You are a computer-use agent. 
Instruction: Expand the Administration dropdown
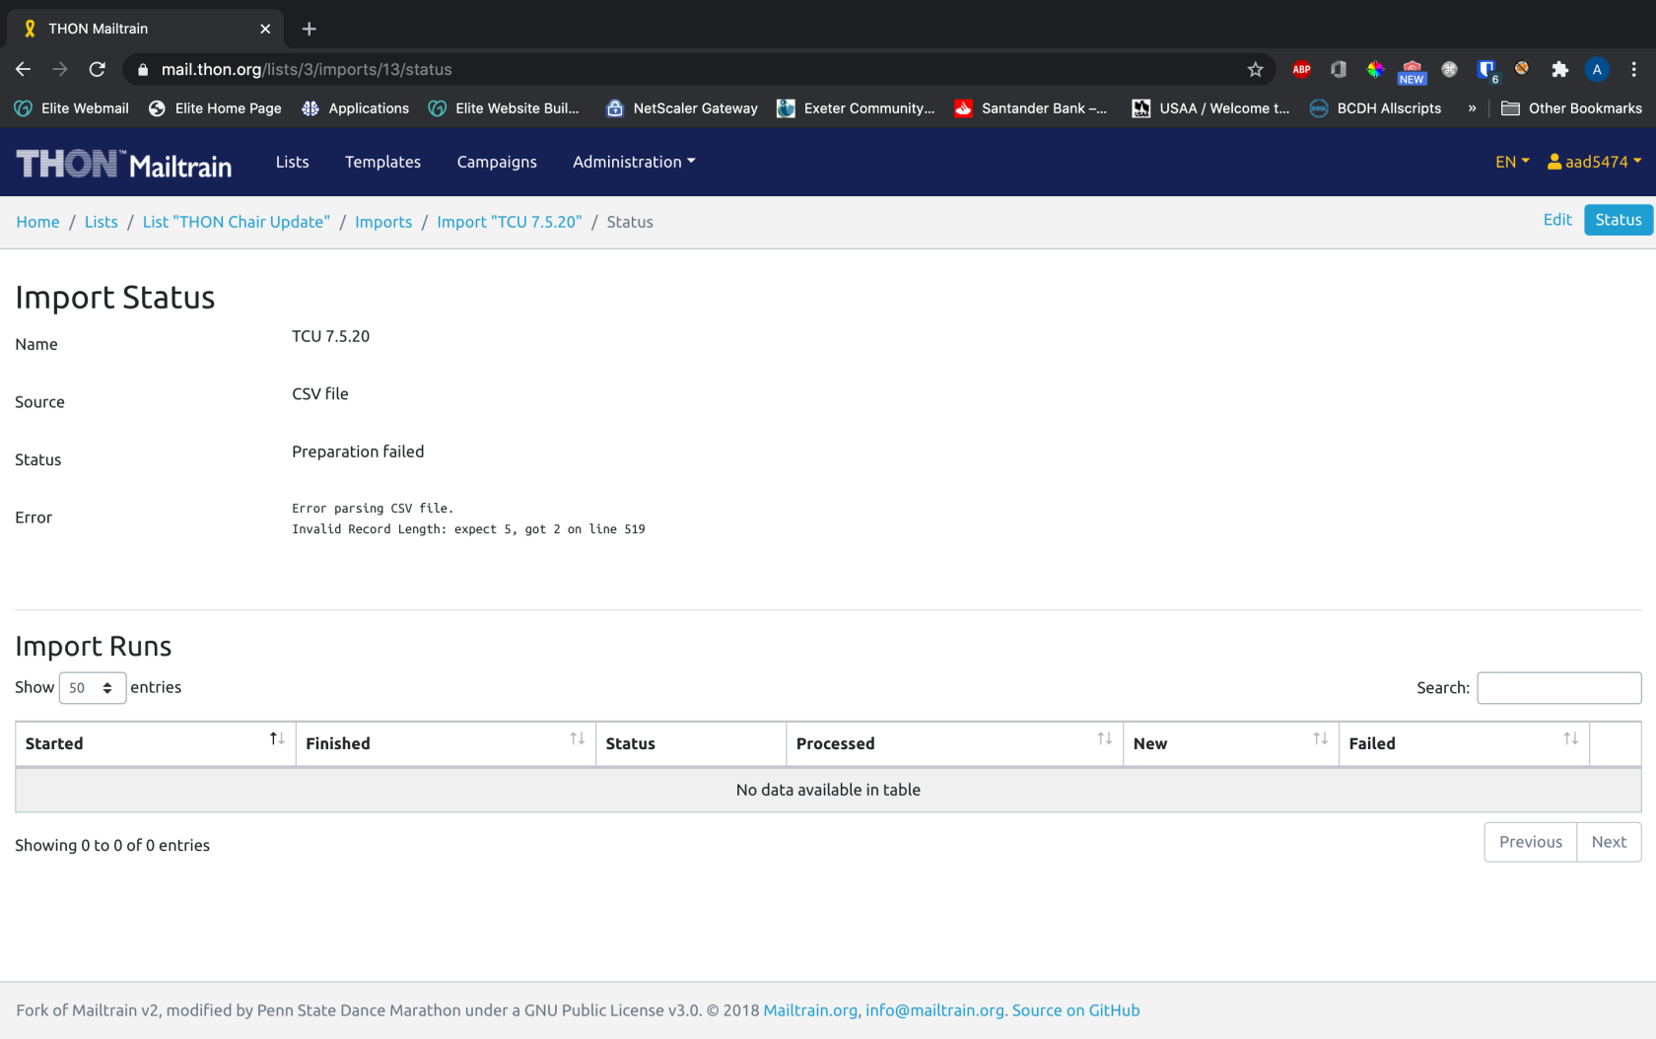(x=634, y=162)
